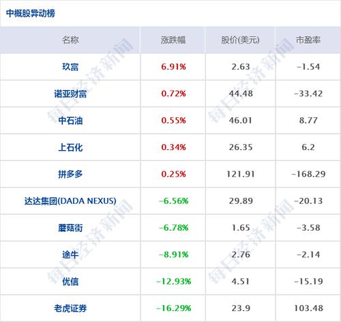Click the 6.91% change value for 玖富

tap(173, 67)
